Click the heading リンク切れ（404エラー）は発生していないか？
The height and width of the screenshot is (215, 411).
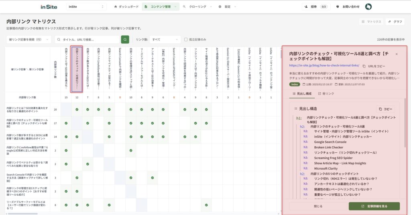pos(346,179)
